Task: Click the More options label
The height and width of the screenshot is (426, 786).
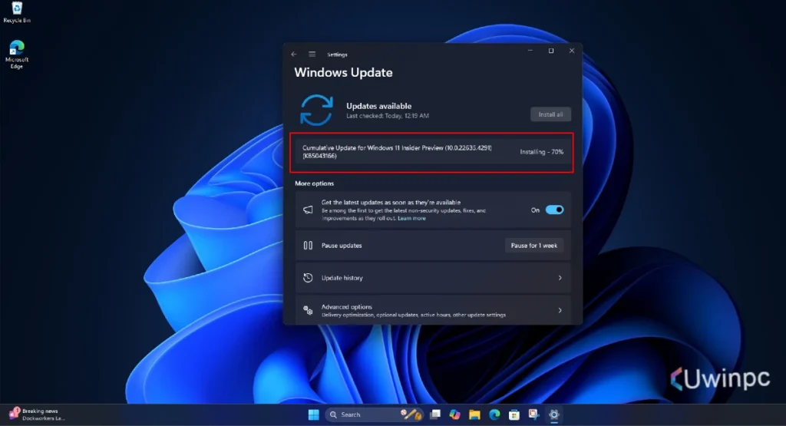Action: (314, 183)
